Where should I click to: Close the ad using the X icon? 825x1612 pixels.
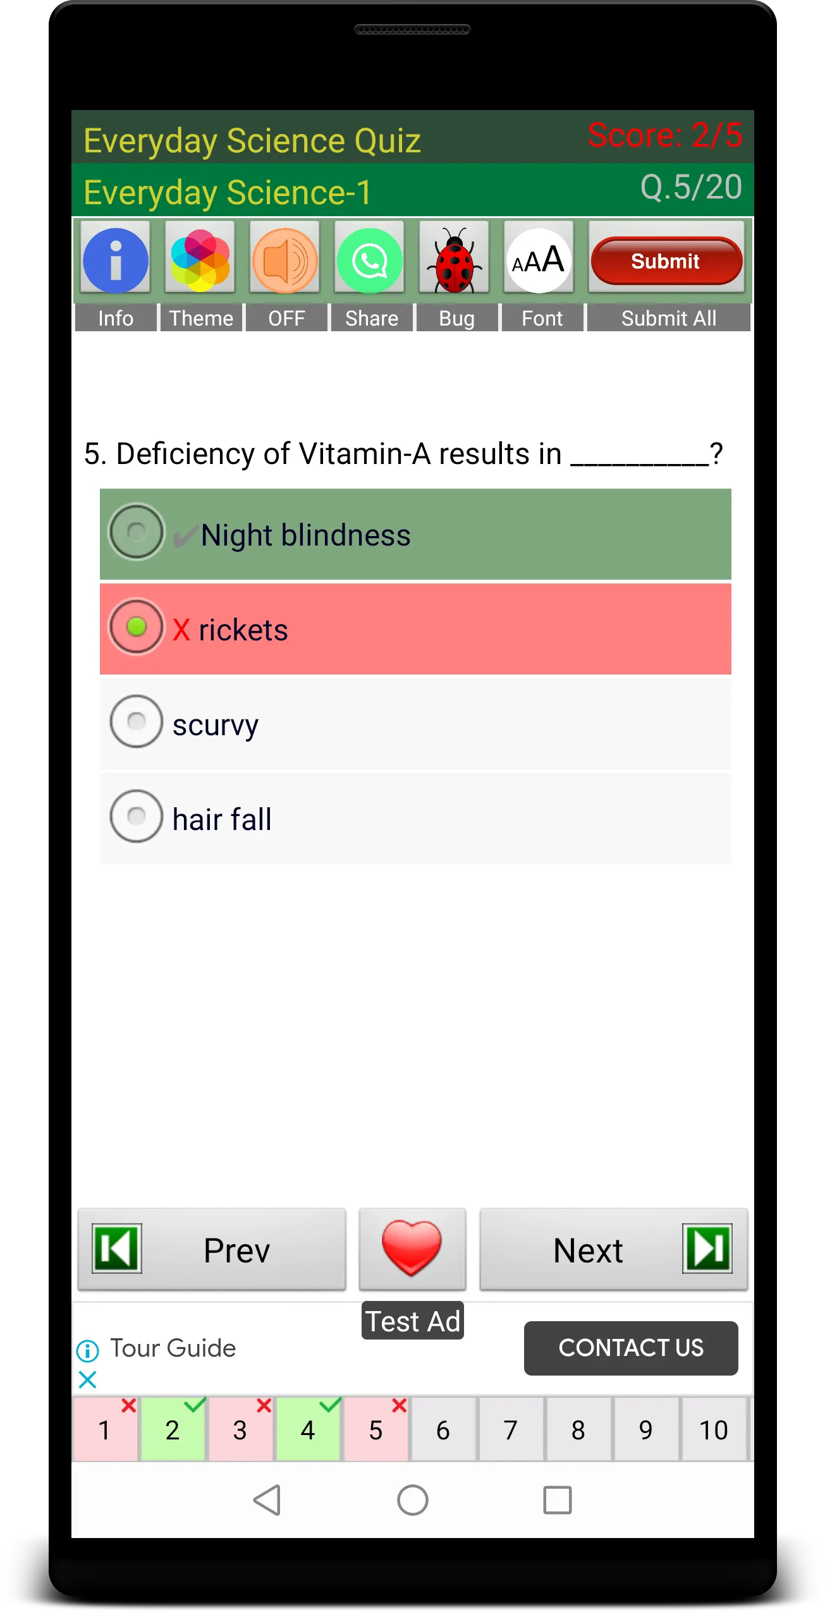click(x=88, y=1379)
